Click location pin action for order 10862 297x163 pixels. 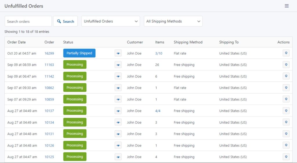(x=286, y=88)
